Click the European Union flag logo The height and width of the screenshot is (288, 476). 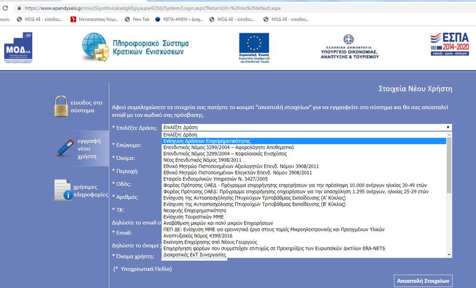click(254, 48)
